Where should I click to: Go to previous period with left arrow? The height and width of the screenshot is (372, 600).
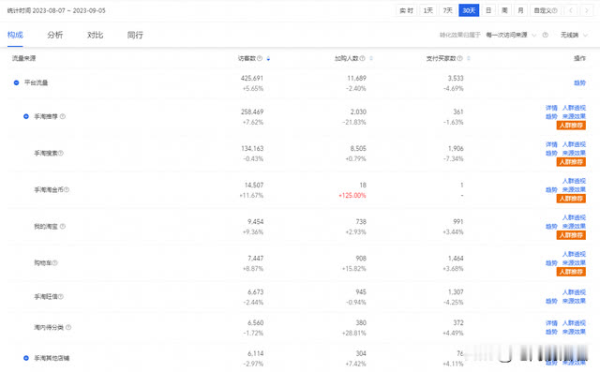(571, 10)
